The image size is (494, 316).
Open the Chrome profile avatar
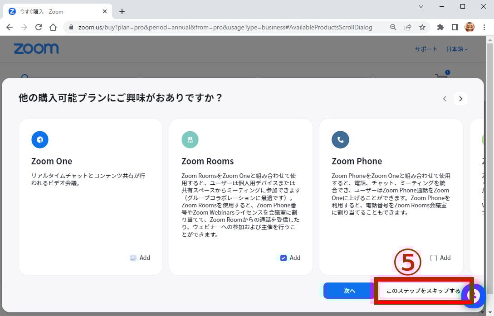pos(470,27)
